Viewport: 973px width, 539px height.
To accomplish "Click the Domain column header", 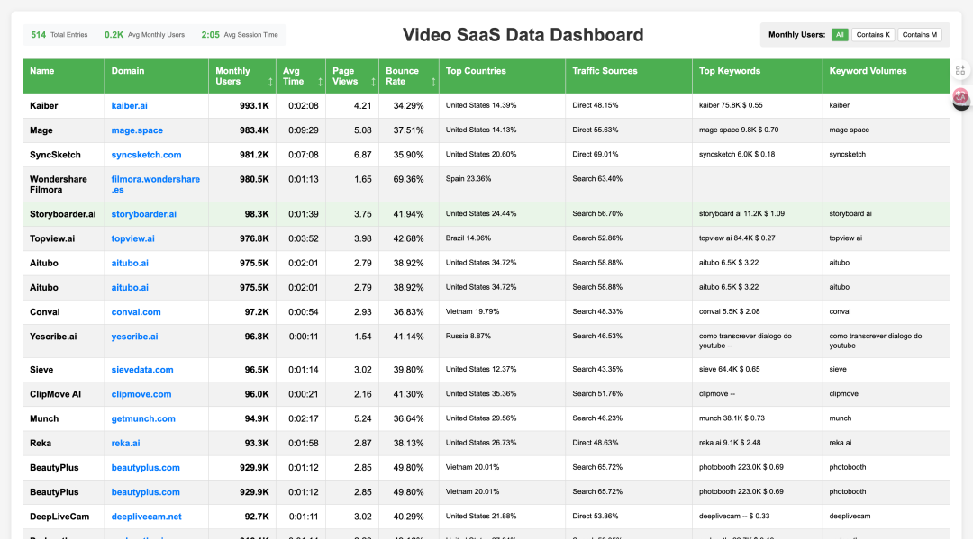I will 157,76.
